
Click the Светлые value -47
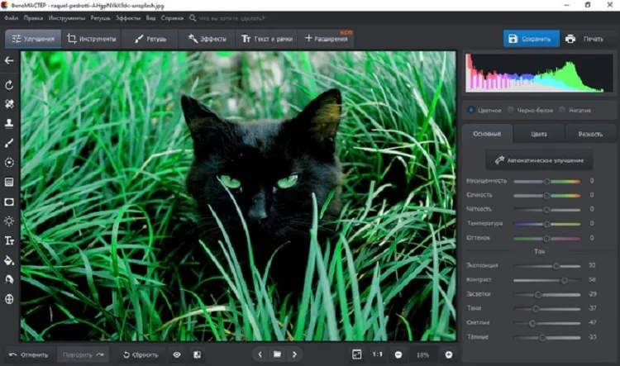click(x=592, y=322)
